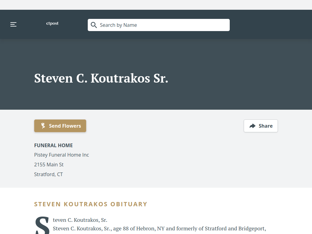Image resolution: width=312 pixels, height=234 pixels.
Task: Click the 2155 Main St address
Action: [49, 165]
